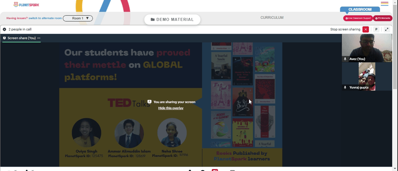
Task: Select the CLASSROOM tab
Action: tap(360, 10)
